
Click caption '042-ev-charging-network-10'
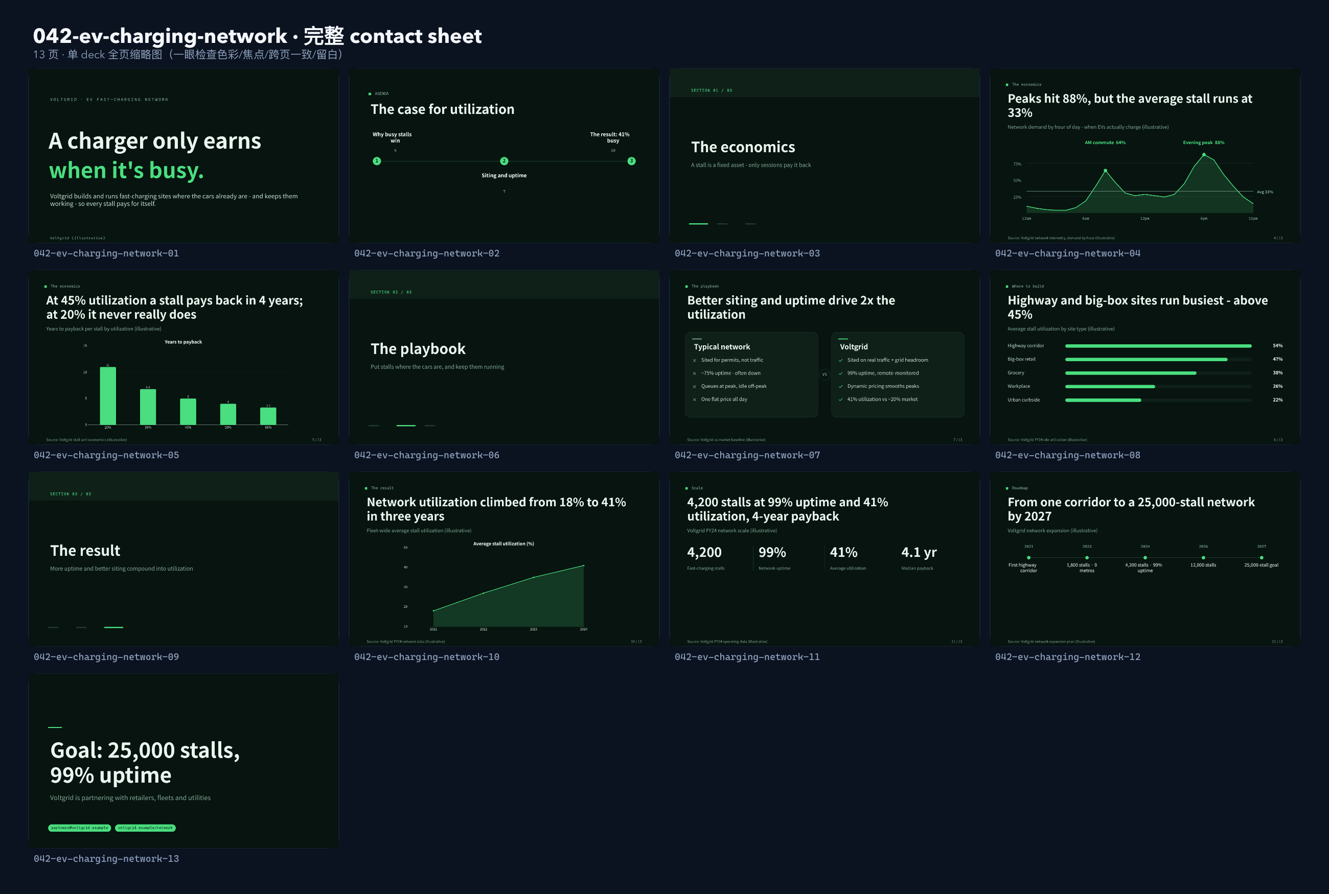coord(427,657)
